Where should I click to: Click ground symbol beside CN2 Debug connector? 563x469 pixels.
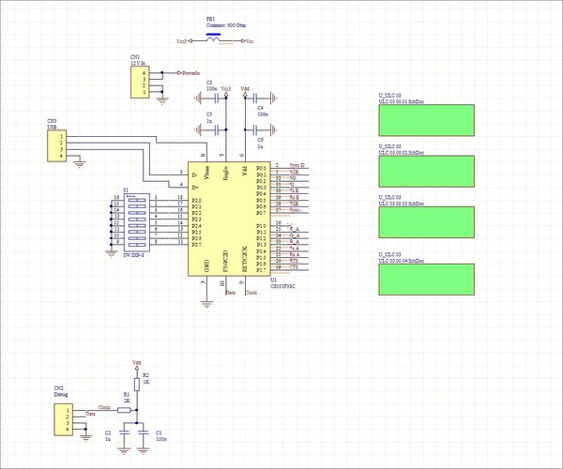pyautogui.click(x=85, y=438)
